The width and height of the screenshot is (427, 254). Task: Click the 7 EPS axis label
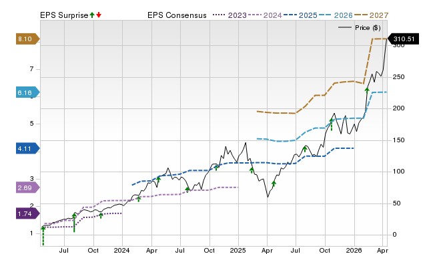tap(32, 69)
